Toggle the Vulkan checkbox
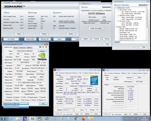The image size is (151, 121). pyautogui.click(x=14, y=100)
